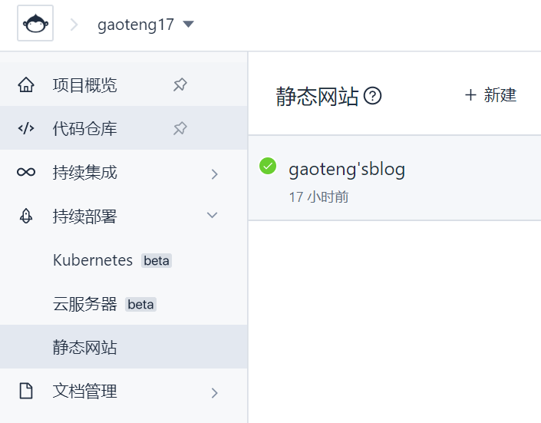
Task: Click the house icon for 项目概览
Action: tap(26, 84)
